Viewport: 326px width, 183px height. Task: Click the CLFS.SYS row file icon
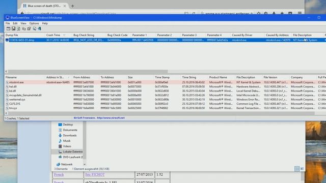[x=7, y=104]
